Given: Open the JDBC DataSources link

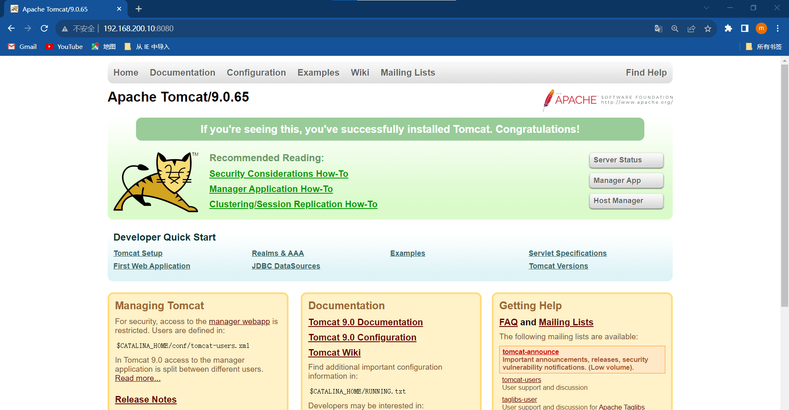Looking at the screenshot, I should point(286,266).
